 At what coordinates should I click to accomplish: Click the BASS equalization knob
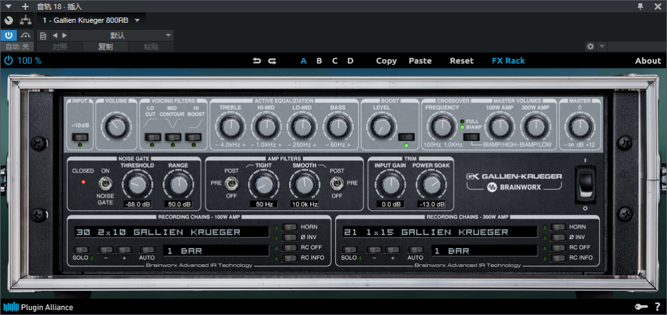338,127
